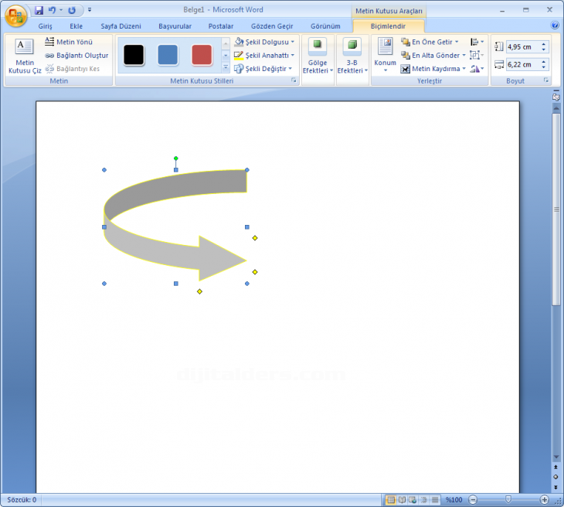
Task: Open the Sayfa Düzeni tab
Action: click(121, 26)
